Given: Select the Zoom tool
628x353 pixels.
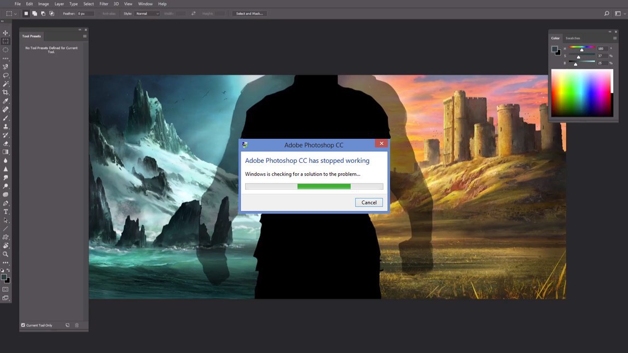Looking at the screenshot, I should tap(5, 254).
